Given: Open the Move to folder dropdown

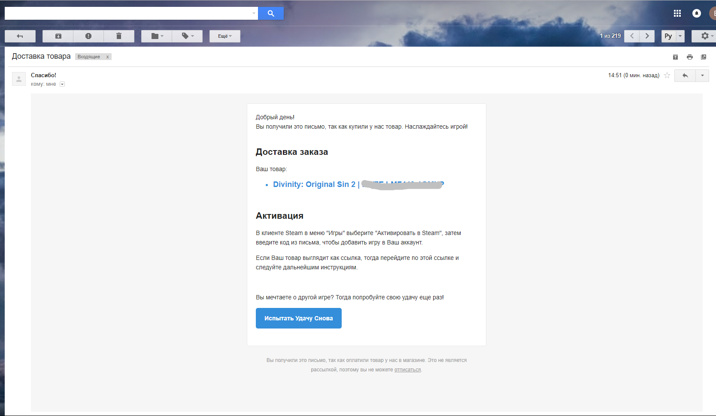Looking at the screenshot, I should (157, 36).
